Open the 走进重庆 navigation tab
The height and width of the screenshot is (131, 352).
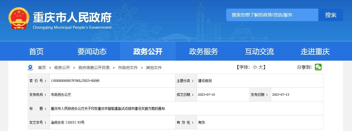315,51
